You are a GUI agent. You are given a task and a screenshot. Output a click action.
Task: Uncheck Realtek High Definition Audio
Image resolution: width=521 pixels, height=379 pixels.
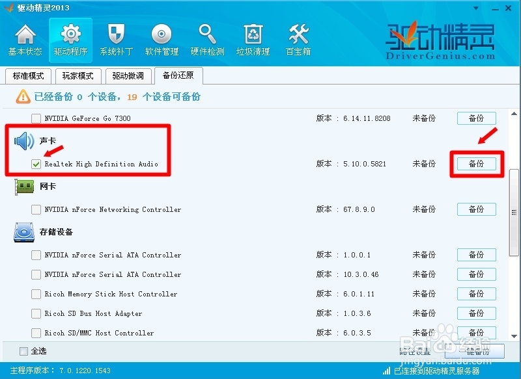36,164
